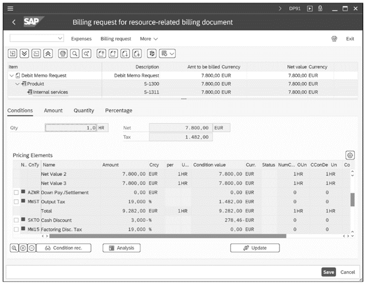Click the Cancel button
366x285 pixels.
click(348, 272)
